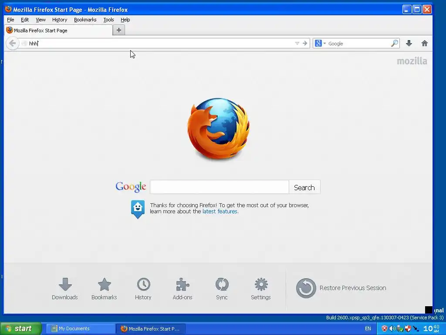The height and width of the screenshot is (335, 446).
Task: Open Bookmarks star from the launcher
Action: point(104,289)
